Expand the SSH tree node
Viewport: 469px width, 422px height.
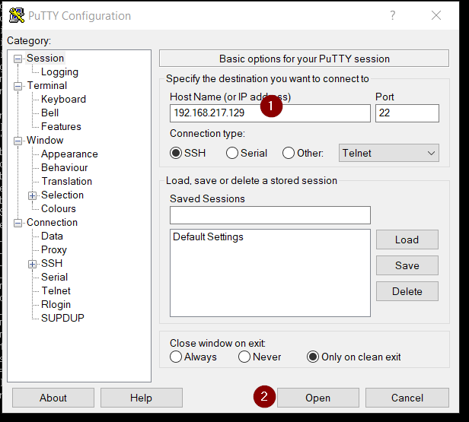[x=32, y=264]
